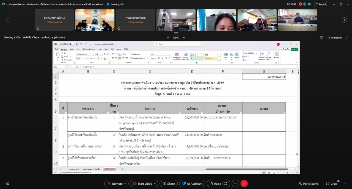
Task: Raise your hand in the meeting
Action: pos(215,184)
